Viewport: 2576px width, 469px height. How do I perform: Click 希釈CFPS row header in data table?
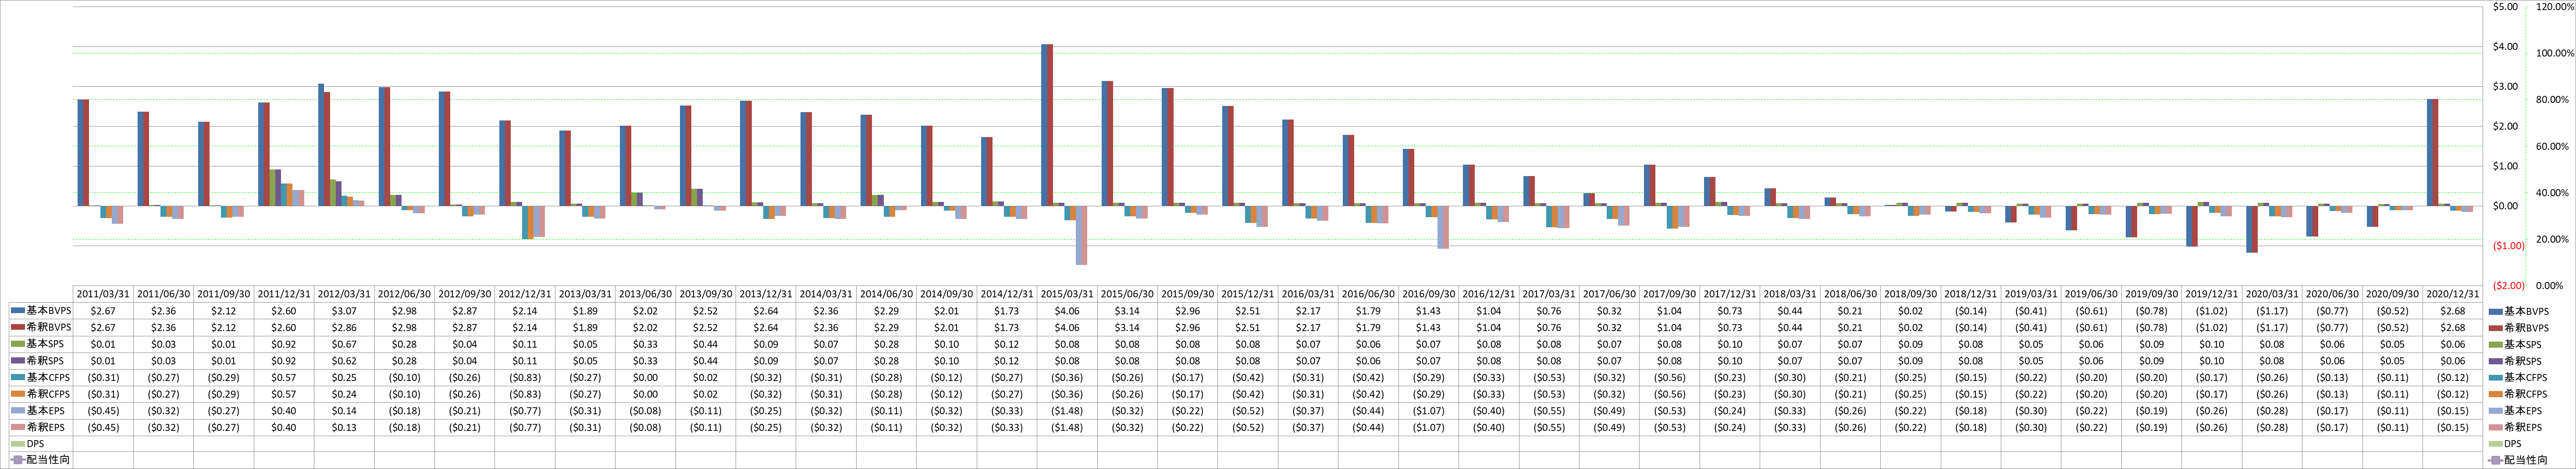[x=41, y=394]
